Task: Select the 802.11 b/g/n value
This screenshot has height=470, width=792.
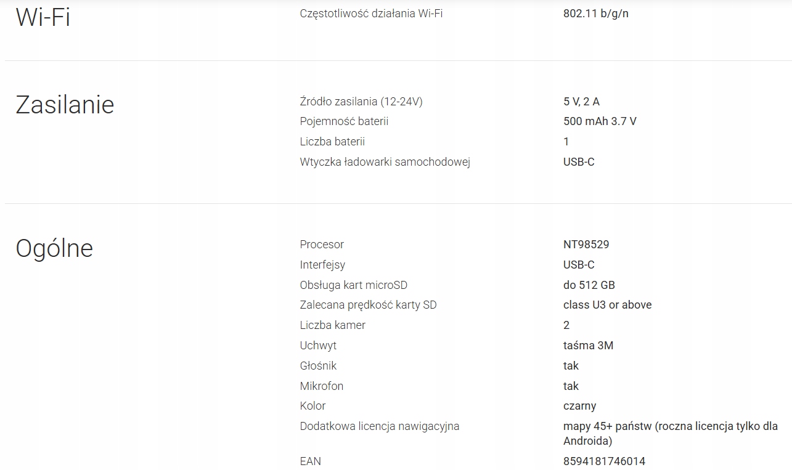Action: (595, 14)
